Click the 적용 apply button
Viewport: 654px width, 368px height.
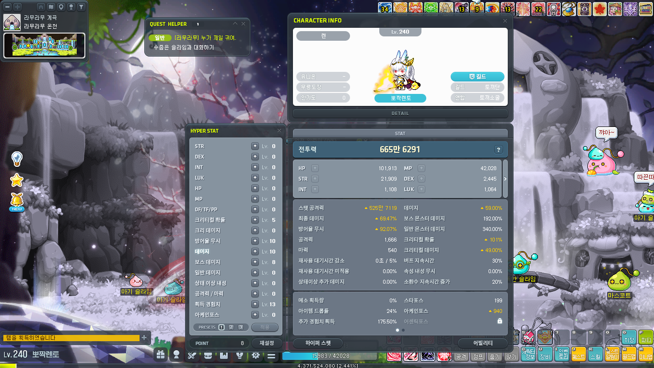(265, 327)
